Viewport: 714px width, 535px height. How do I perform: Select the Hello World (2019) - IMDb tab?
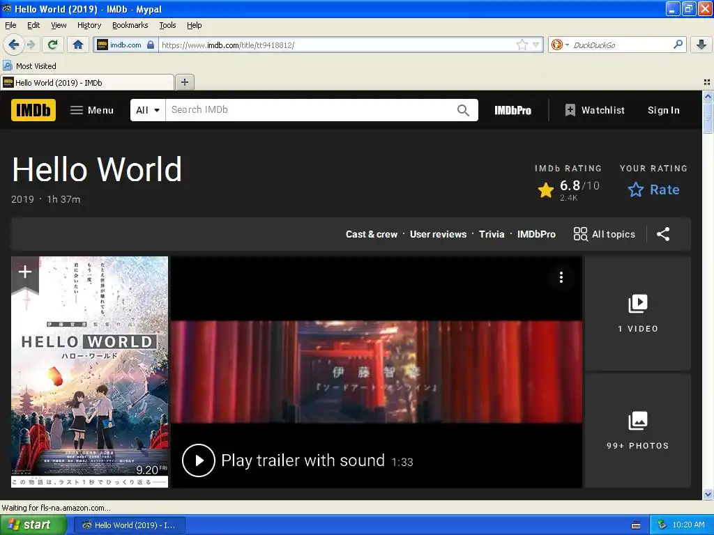[x=86, y=82]
